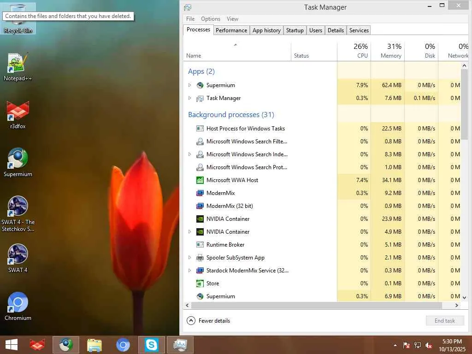Click the taskbar clock showing 5:30 PM
This screenshot has width=472, height=354.
(x=452, y=345)
